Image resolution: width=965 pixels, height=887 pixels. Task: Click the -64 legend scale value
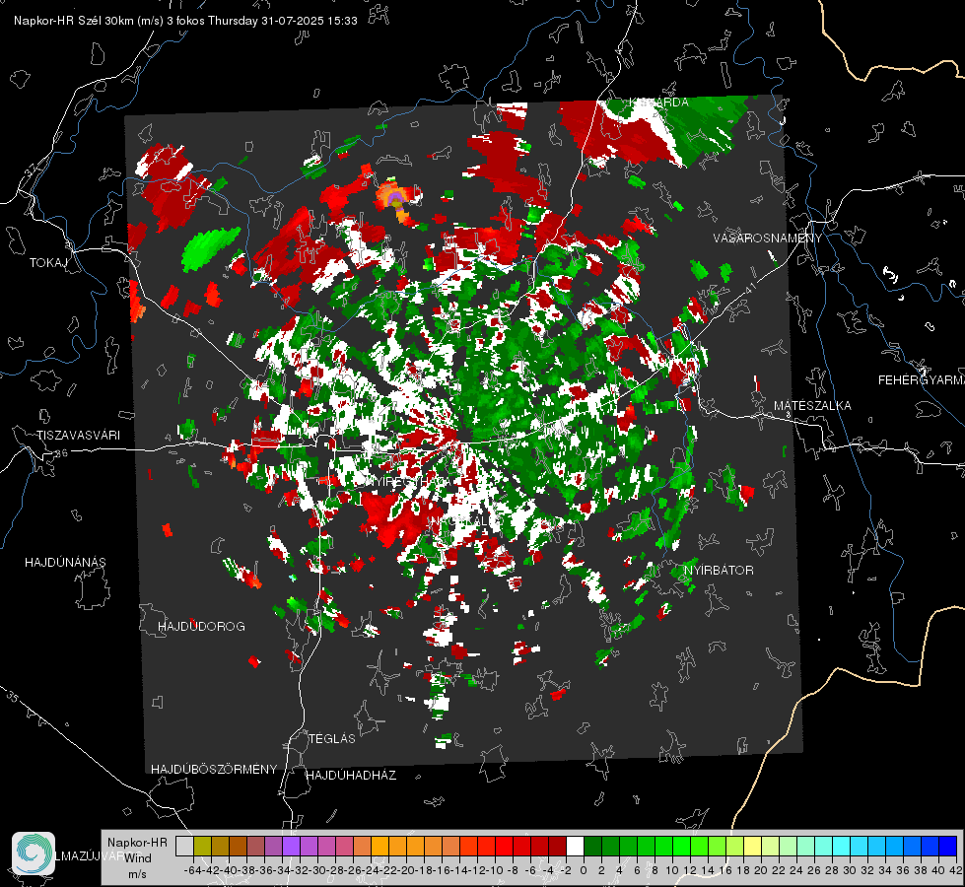coord(191,870)
